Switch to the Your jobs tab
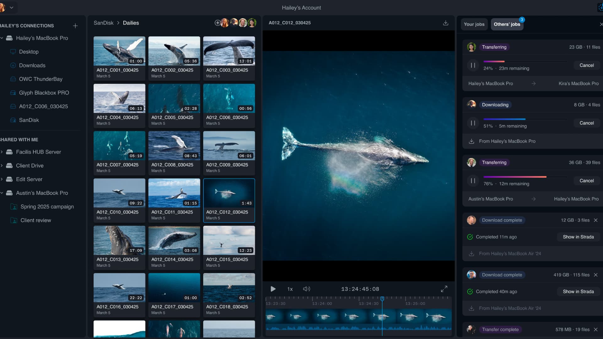Viewport: 603px width, 339px height. point(474,24)
